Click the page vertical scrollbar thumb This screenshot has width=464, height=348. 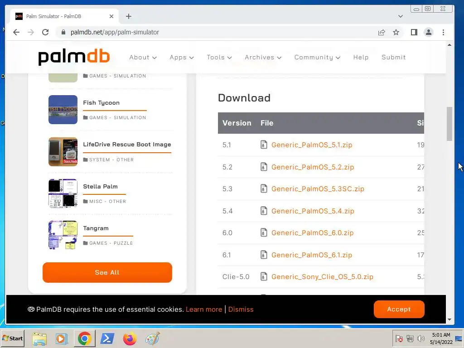pos(449,124)
